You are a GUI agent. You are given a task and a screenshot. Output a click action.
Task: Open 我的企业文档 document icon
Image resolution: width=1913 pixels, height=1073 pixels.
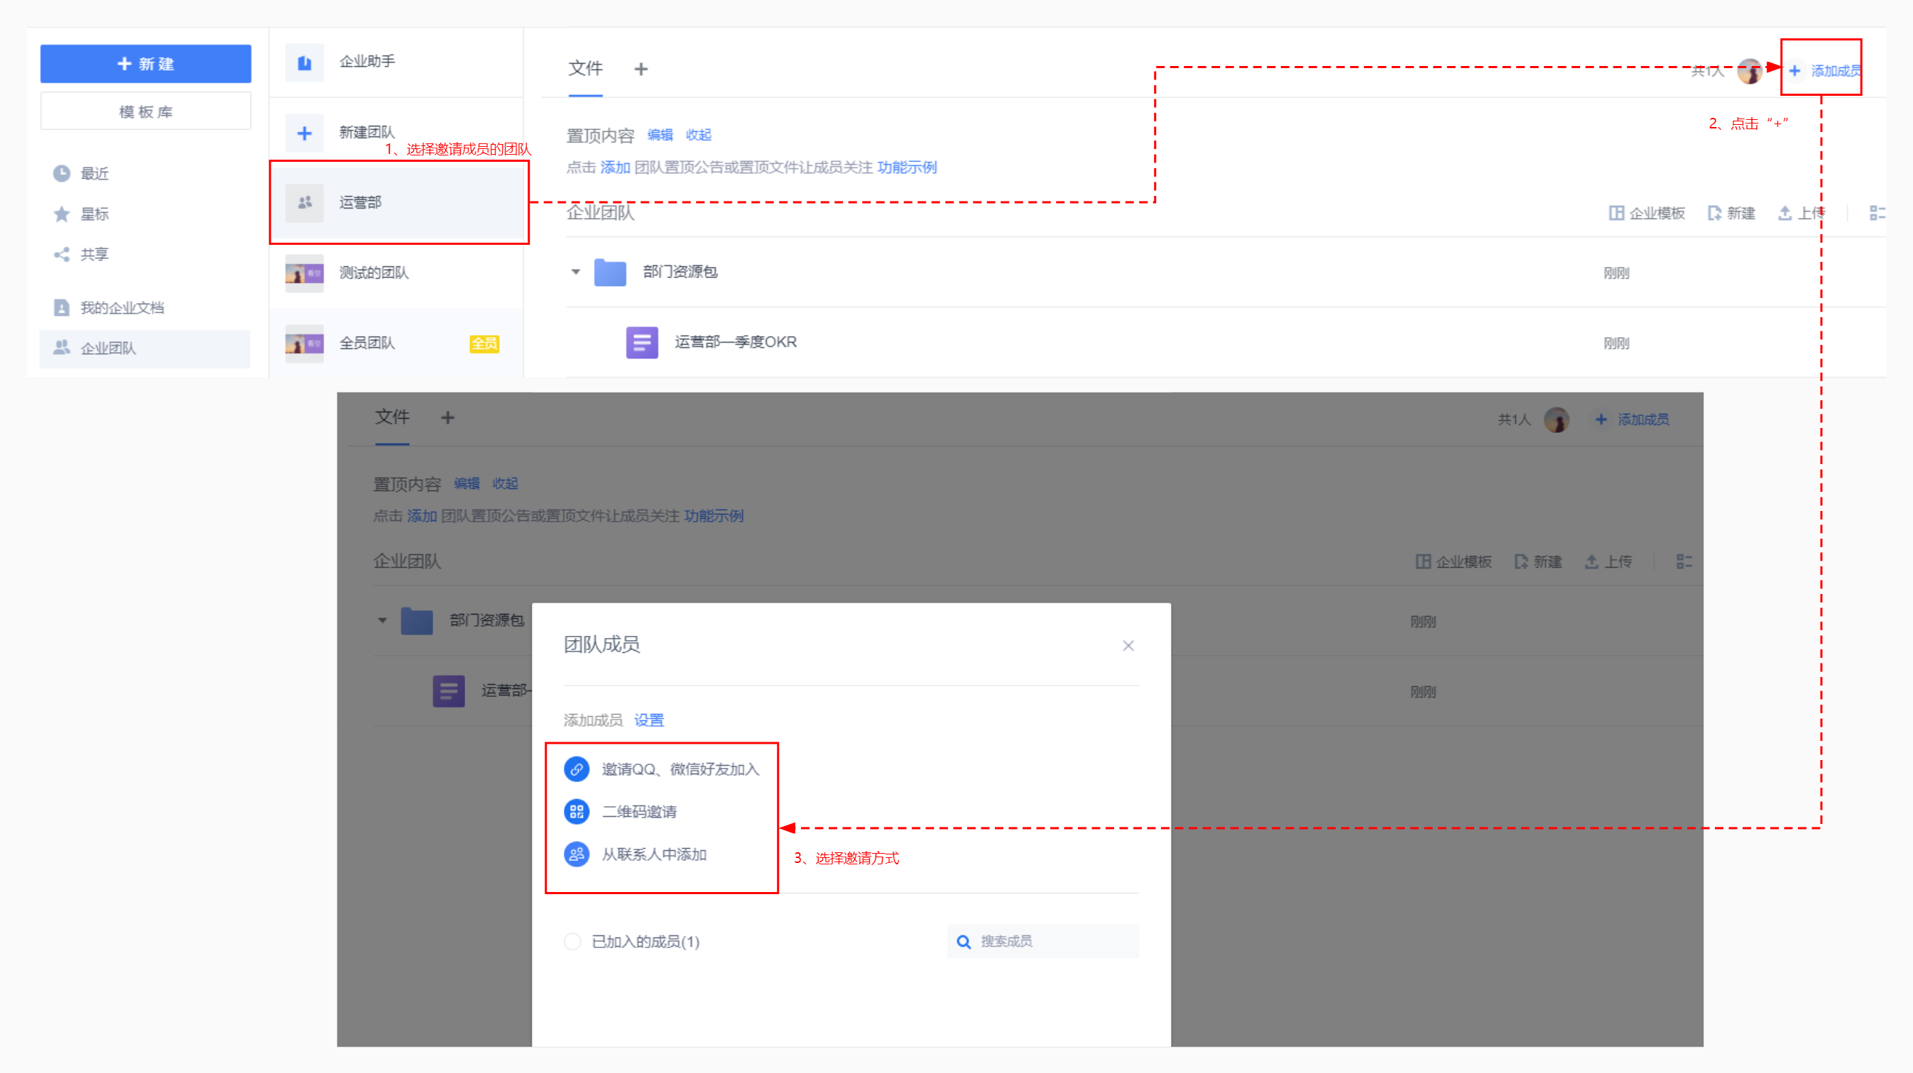pos(62,307)
